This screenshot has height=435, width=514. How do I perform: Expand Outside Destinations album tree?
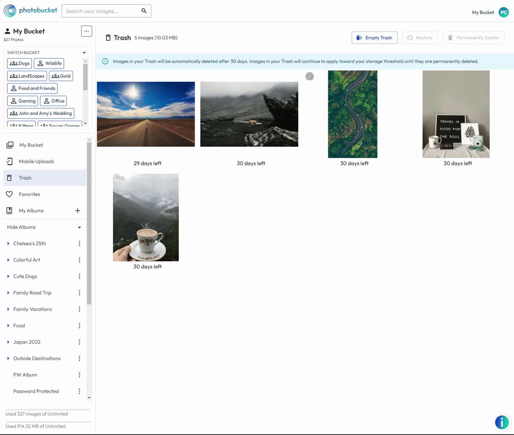(x=8, y=359)
